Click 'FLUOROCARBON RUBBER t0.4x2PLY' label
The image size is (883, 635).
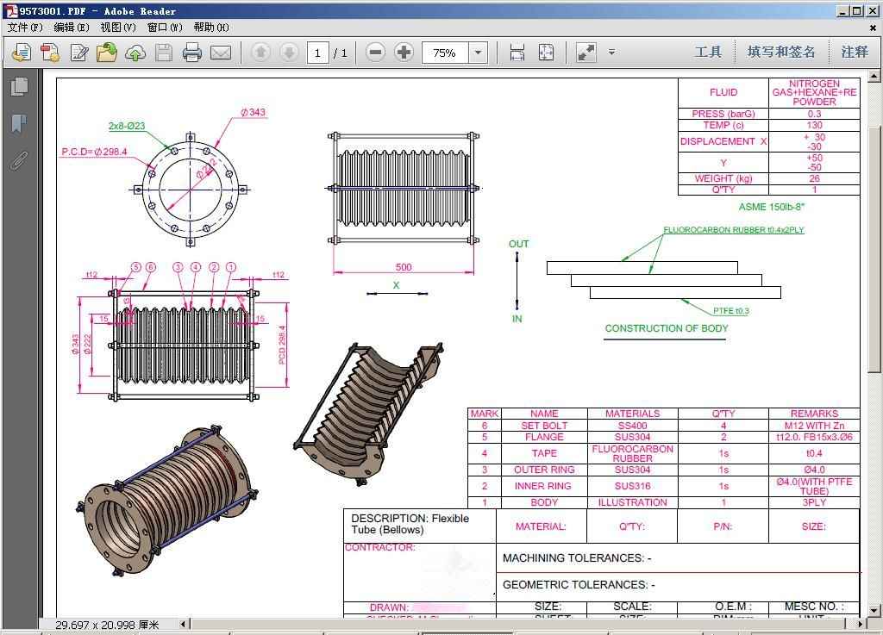(x=733, y=230)
